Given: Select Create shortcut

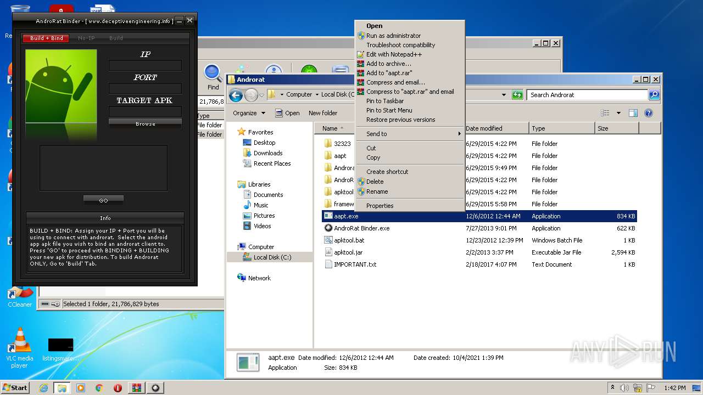Looking at the screenshot, I should click(x=387, y=172).
